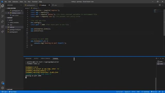Click line number 16 in the gutter
The image size is (165, 93).
click(x=27, y=41)
